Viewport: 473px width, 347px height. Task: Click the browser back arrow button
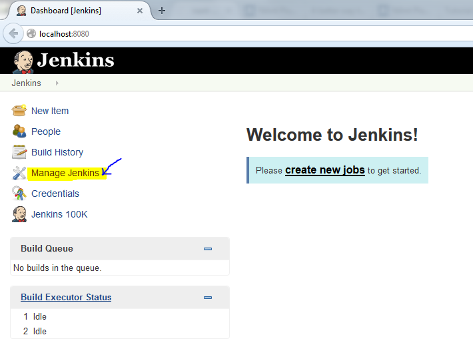(13, 33)
